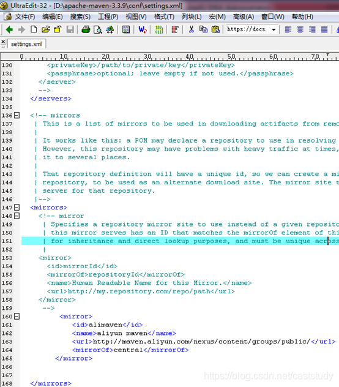This screenshot has height=387, width=339.
Task: Click the column ruler at mark 40
Action: point(189,57)
